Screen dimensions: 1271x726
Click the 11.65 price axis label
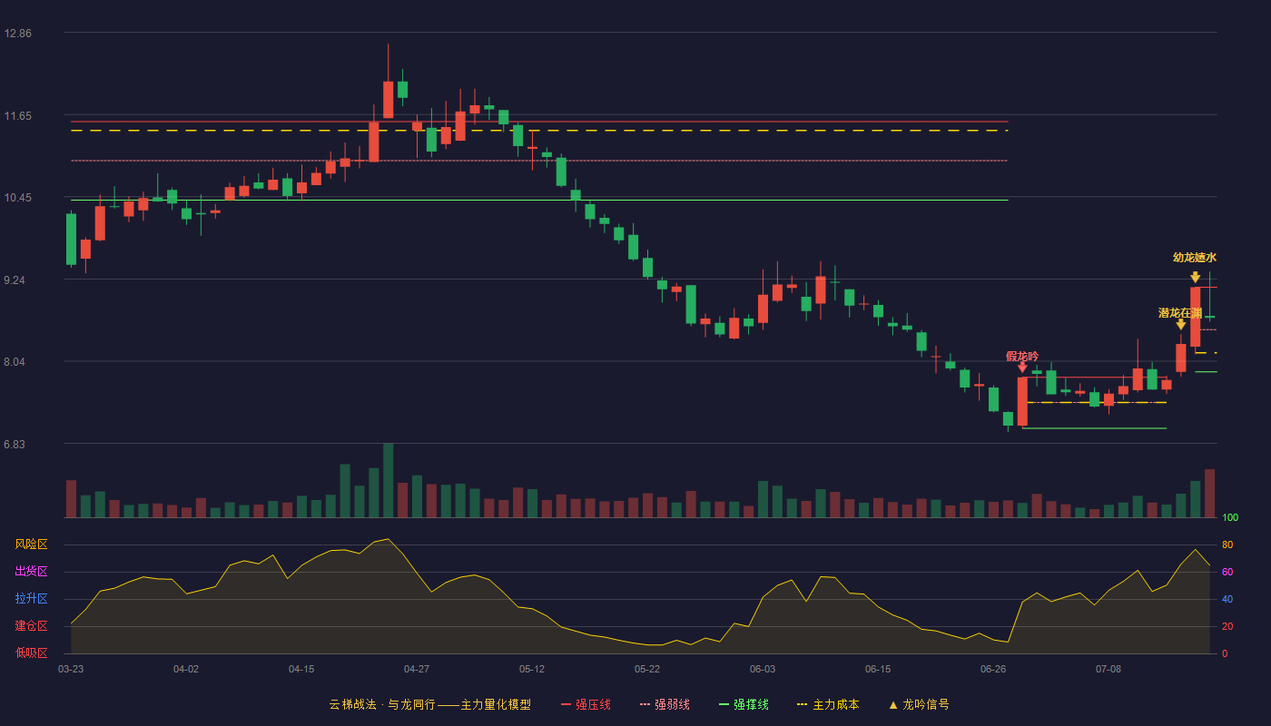click(17, 116)
